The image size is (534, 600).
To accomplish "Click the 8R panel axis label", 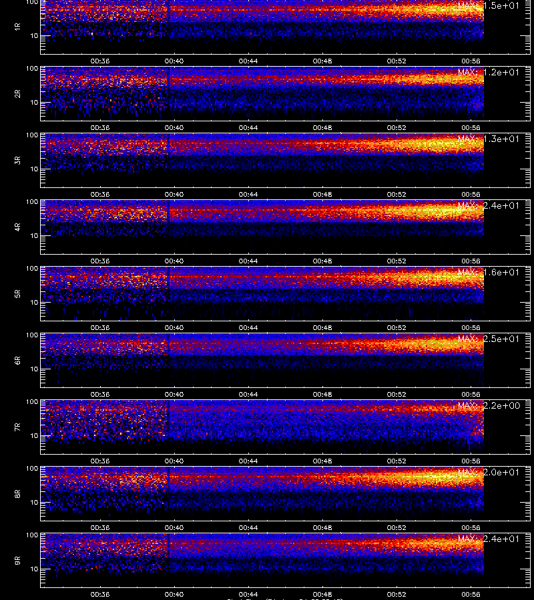I will click(x=17, y=493).
